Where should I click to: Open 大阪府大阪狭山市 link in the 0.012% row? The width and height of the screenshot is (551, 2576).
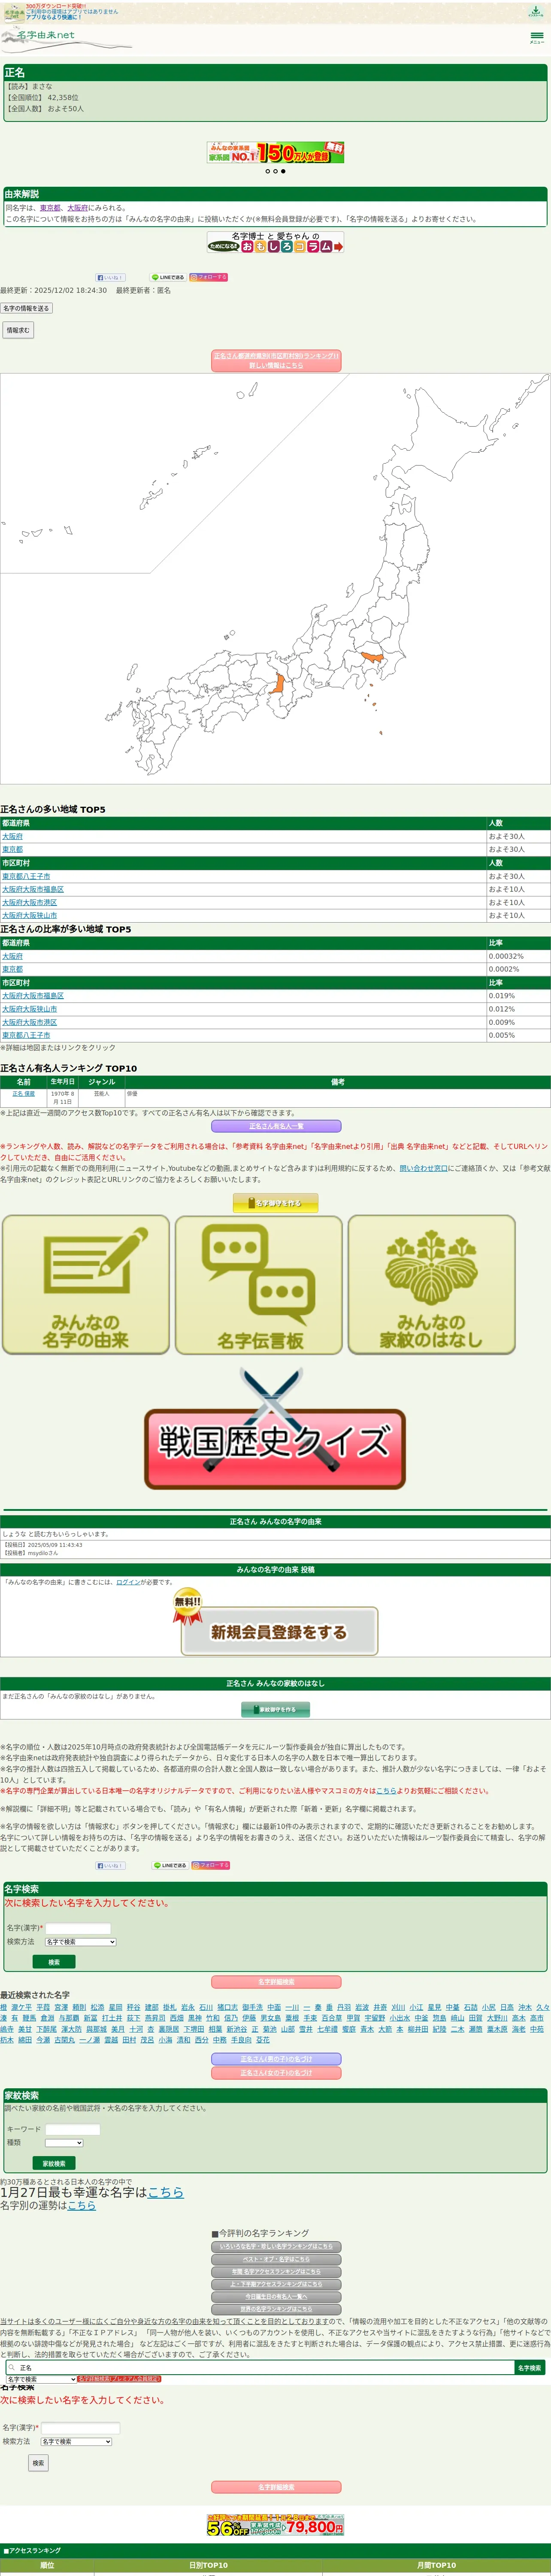[30, 1009]
